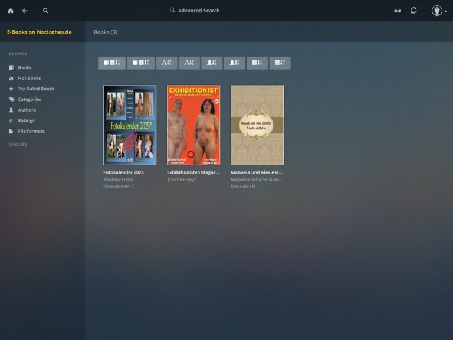Open Advanced Search
The width and height of the screenshot is (453, 340).
195,11
